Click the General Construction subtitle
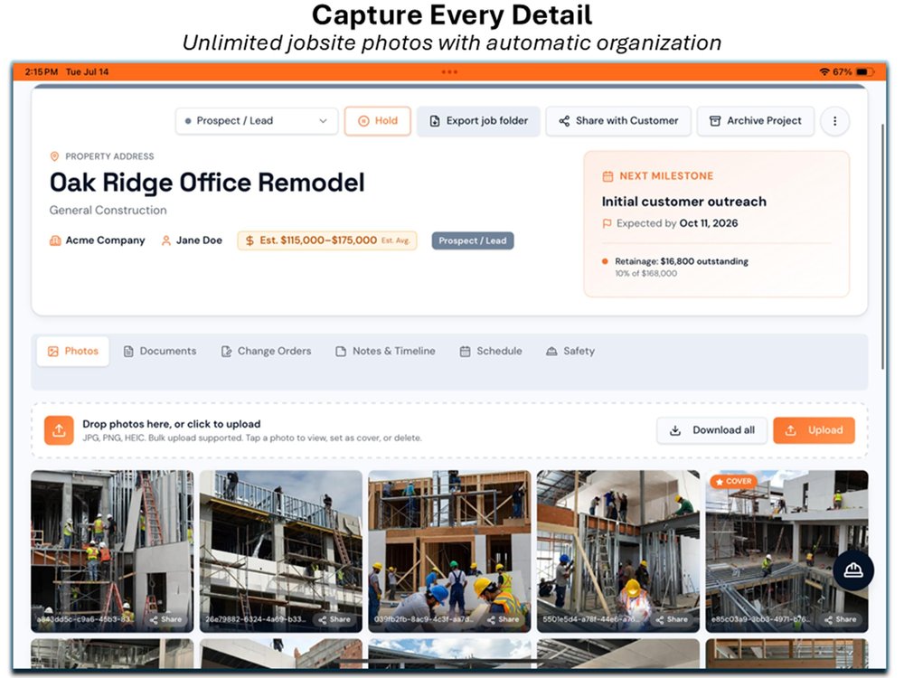Image resolution: width=904 pixels, height=678 pixels. (108, 211)
